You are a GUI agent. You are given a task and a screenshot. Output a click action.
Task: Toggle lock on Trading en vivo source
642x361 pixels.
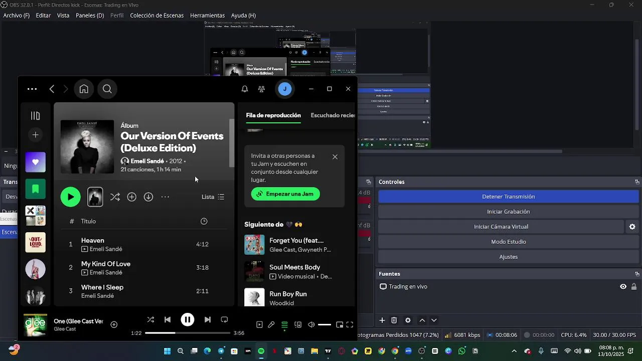pyautogui.click(x=634, y=287)
